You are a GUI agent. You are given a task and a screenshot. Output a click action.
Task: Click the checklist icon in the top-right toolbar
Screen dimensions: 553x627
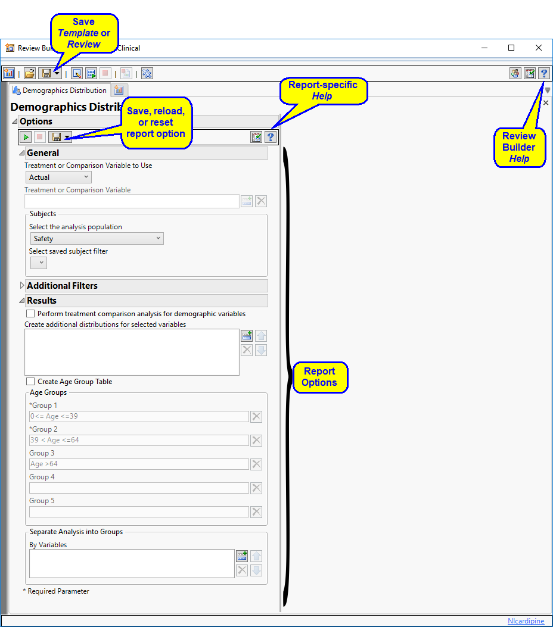click(x=530, y=73)
